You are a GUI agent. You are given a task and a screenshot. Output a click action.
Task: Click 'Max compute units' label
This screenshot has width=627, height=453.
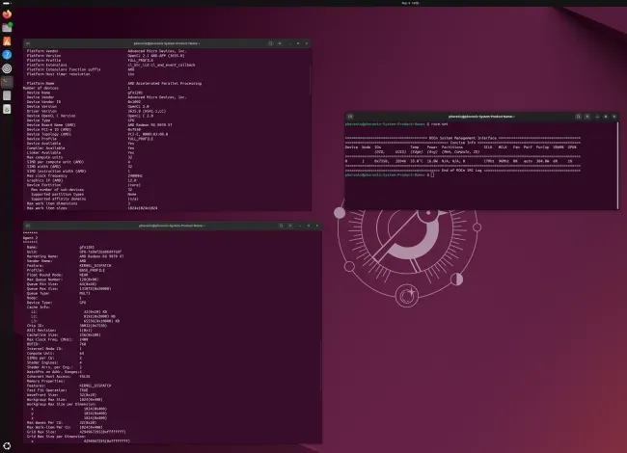[44, 157]
